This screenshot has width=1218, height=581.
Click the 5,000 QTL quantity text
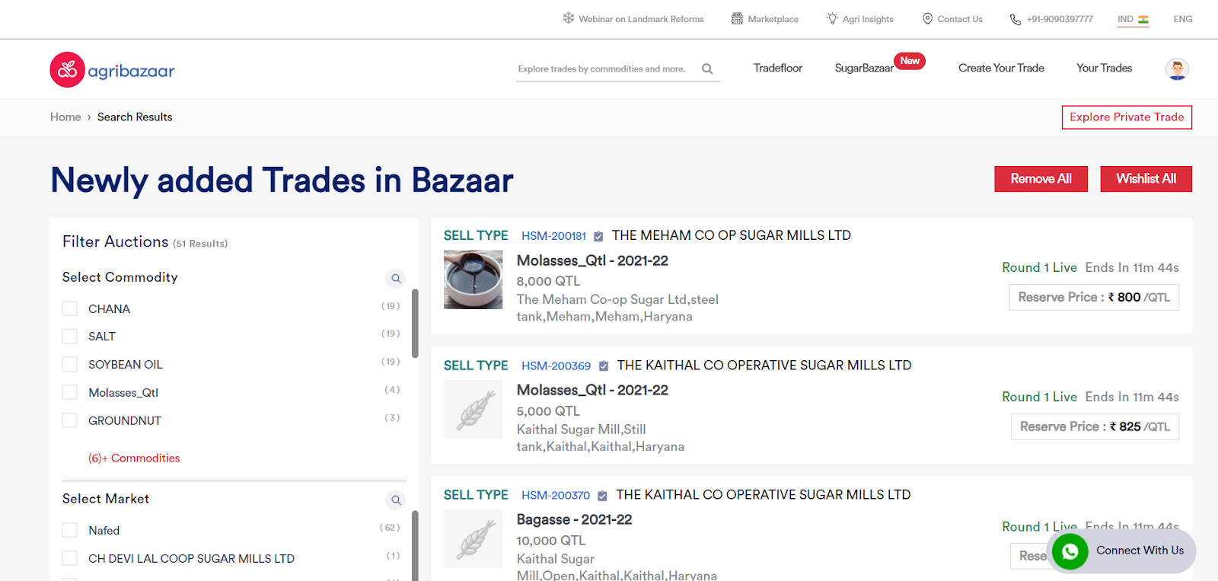click(548, 411)
